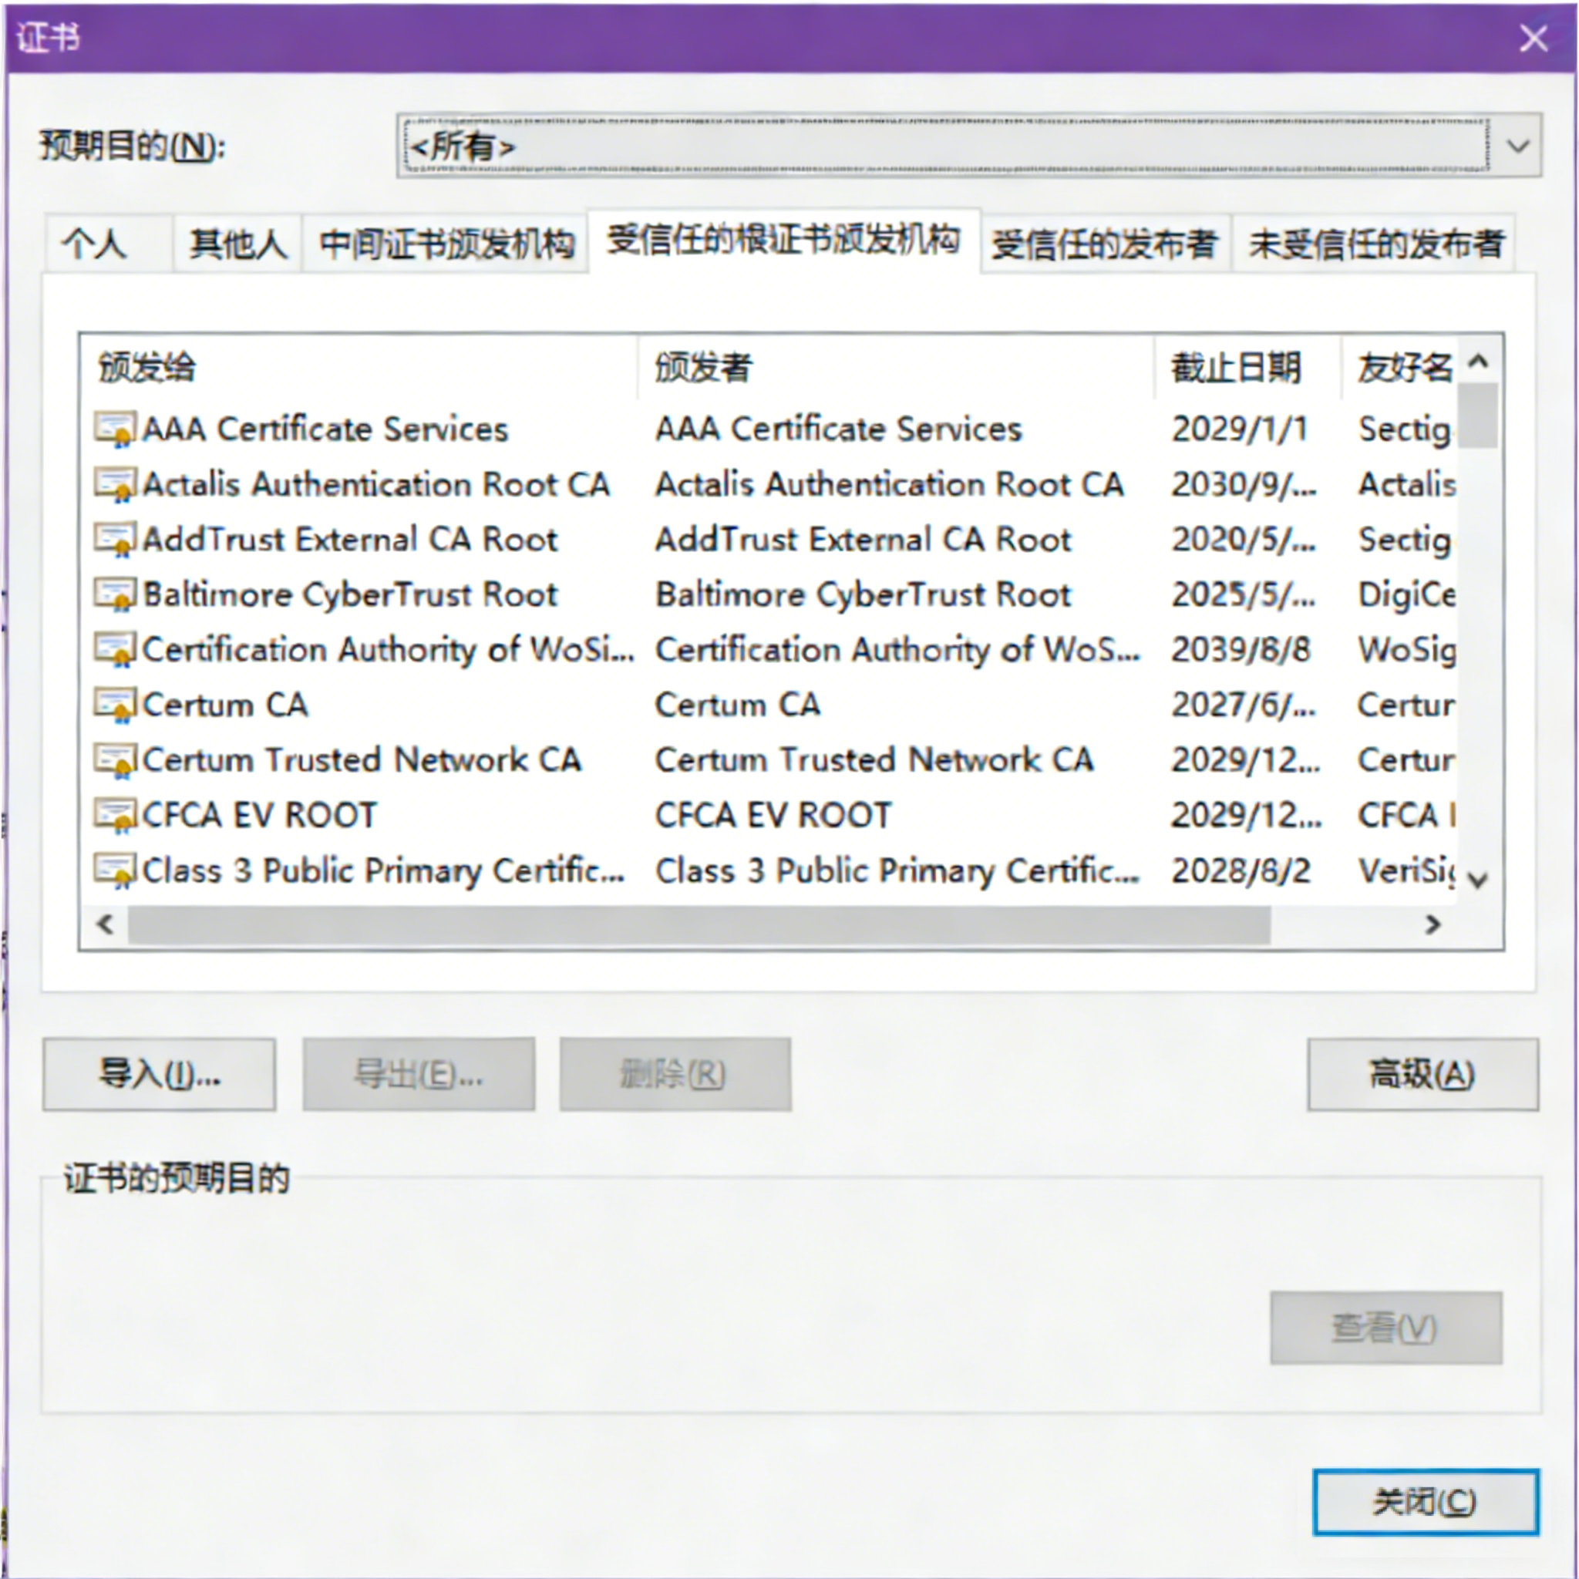Click certificate icon for Certum CA row
Screen dimensions: 1579x1579
point(114,705)
